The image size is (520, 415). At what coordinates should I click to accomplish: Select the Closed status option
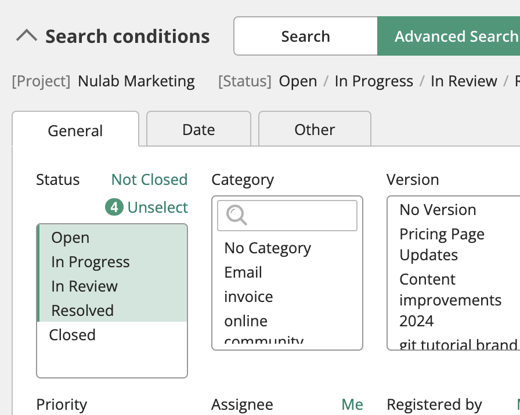click(x=73, y=335)
